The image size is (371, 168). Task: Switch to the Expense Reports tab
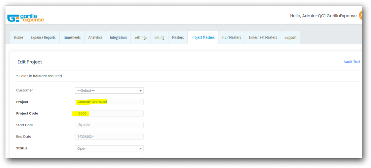pyautogui.click(x=43, y=37)
